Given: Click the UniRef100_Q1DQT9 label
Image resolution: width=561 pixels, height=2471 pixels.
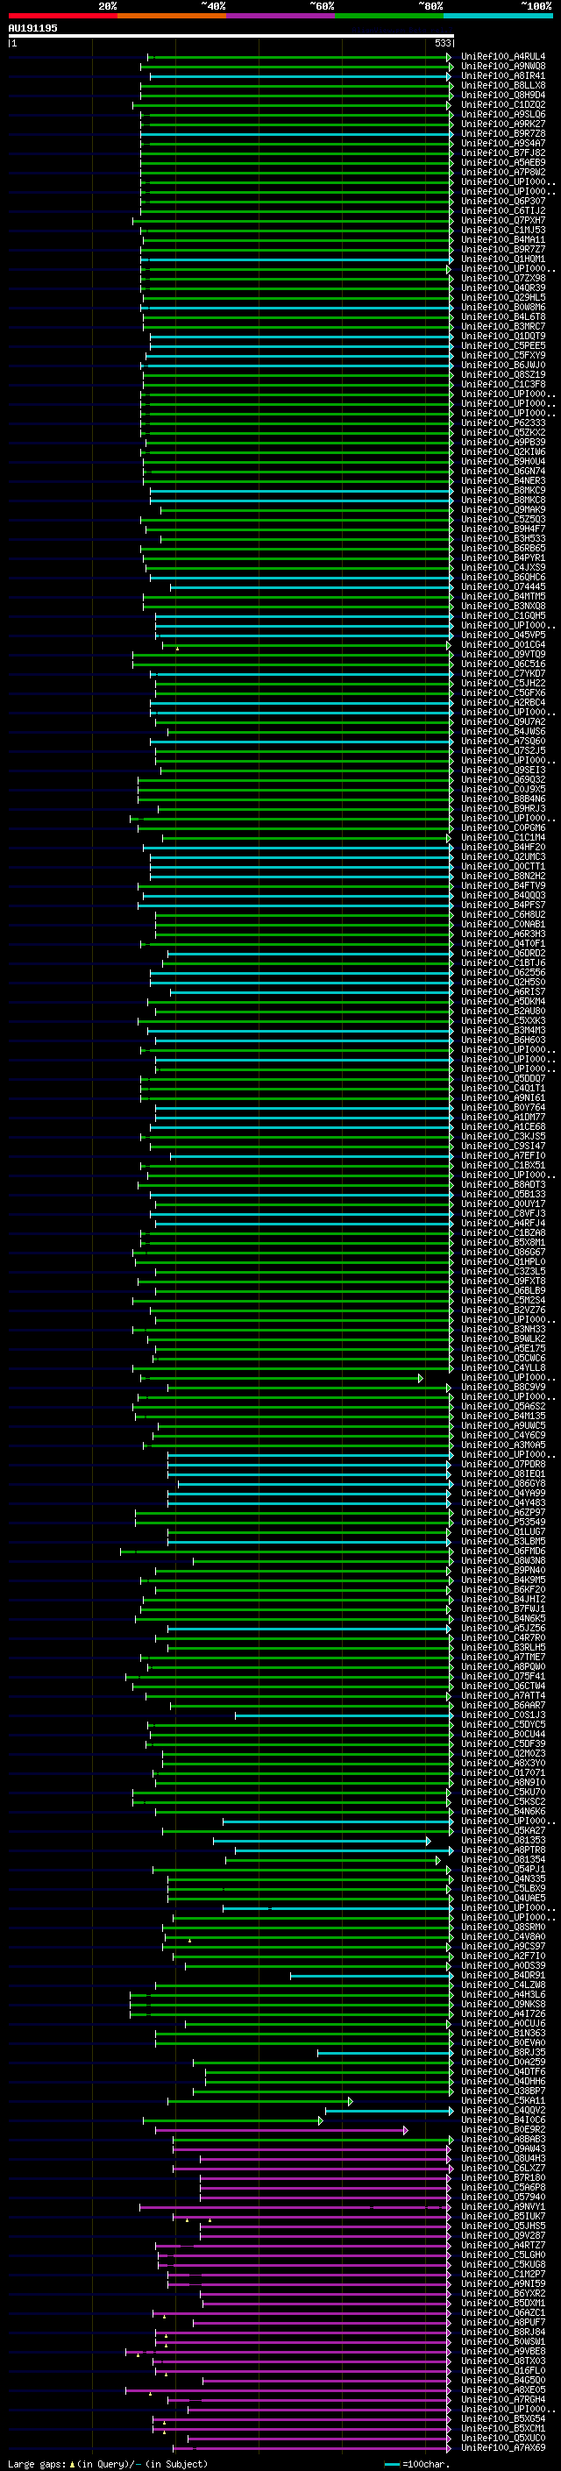Looking at the screenshot, I should (x=502, y=336).
